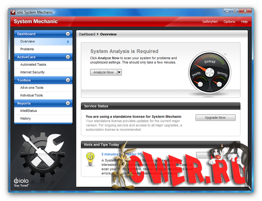262x201 pixels.
Task: Click the Service Status panel header
Action: click(x=160, y=106)
